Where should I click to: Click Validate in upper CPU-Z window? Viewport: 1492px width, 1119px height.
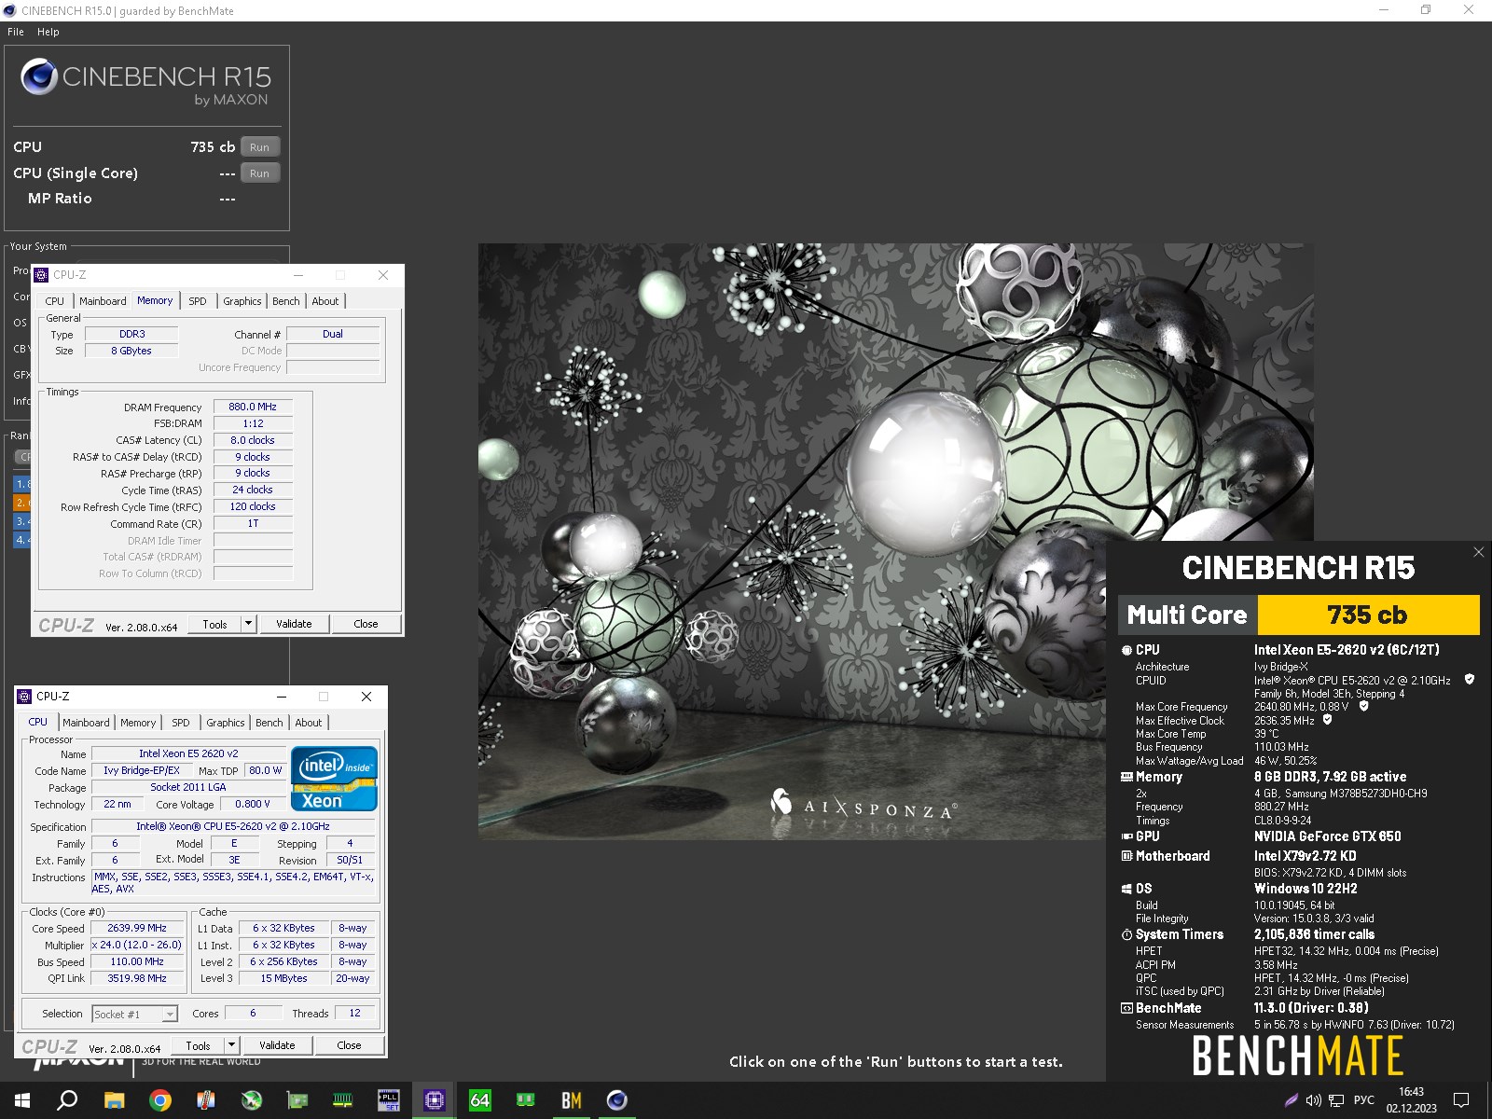(294, 624)
